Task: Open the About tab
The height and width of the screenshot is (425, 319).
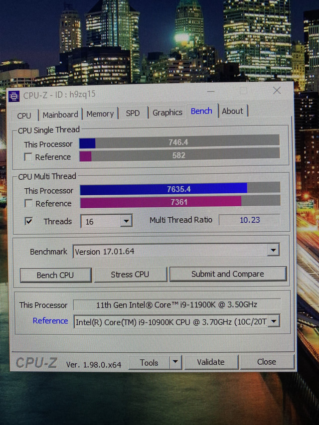Action: tap(232, 111)
